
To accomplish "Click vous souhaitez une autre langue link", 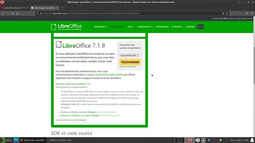I will point(71,120).
